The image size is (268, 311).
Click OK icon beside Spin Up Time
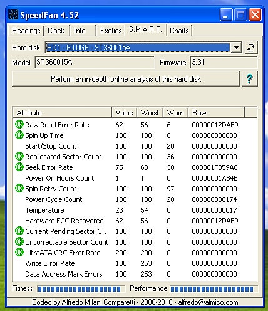[19, 135]
